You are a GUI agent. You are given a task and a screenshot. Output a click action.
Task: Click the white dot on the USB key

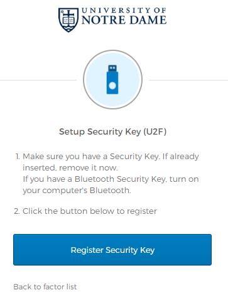tap(112, 86)
